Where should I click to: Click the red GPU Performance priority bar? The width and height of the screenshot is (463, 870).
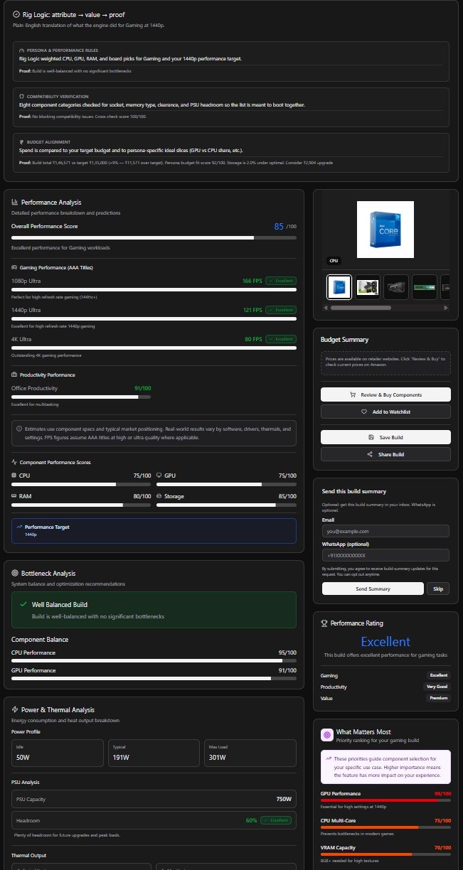(x=385, y=800)
